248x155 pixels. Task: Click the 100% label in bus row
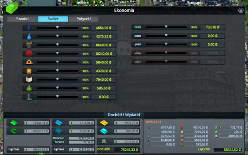(194, 27)
